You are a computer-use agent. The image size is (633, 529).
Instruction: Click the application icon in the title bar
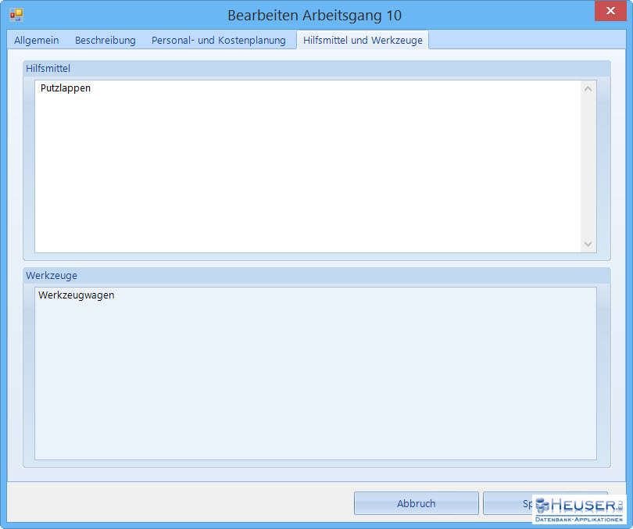(16, 15)
